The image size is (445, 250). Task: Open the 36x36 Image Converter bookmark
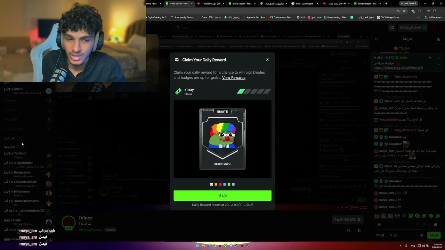pos(389,17)
